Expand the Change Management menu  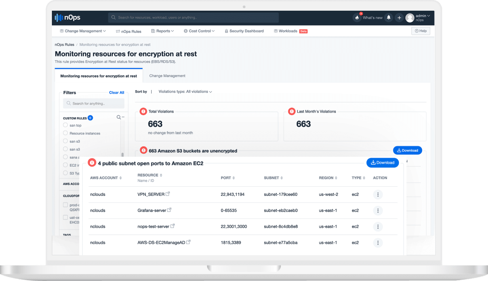(83, 31)
